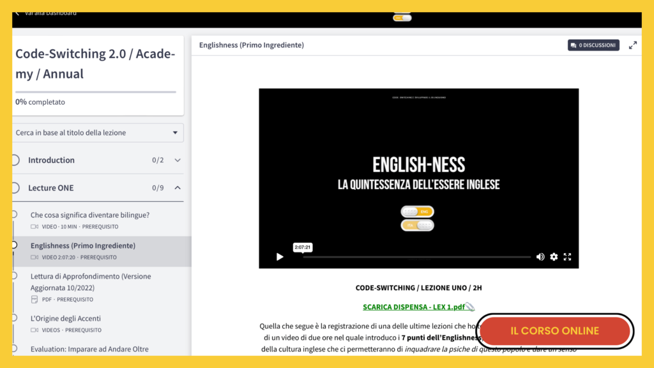Open Evaluation: Imparare ad Andare Oltre
This screenshot has height=368, width=654.
[89, 349]
